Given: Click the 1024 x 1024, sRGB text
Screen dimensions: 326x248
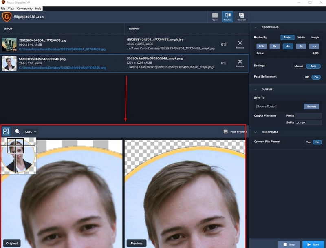Looking at the screenshot, I should 139,63.
